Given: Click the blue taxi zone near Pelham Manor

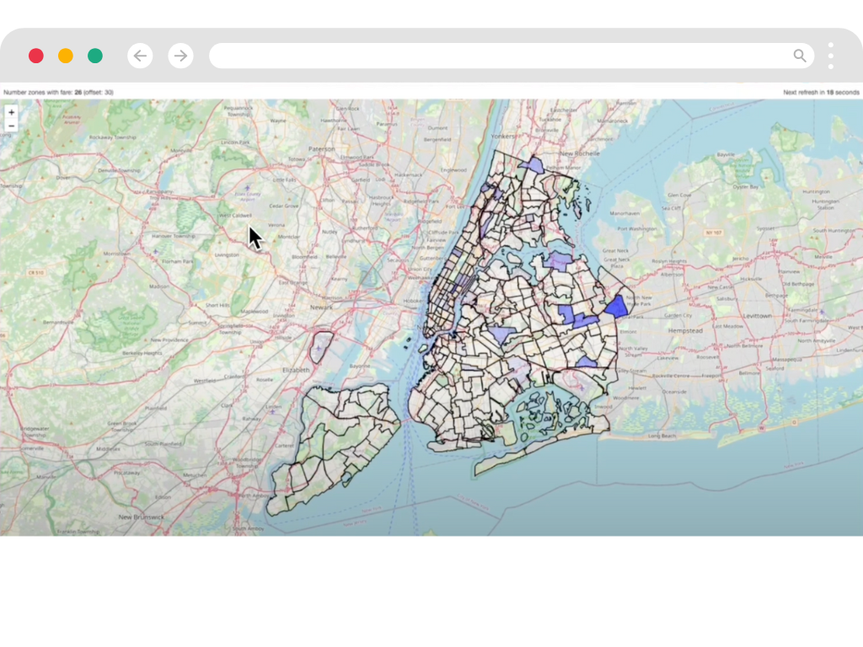Looking at the screenshot, I should pos(533,165).
